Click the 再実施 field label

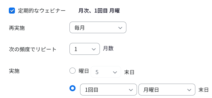click(17, 28)
